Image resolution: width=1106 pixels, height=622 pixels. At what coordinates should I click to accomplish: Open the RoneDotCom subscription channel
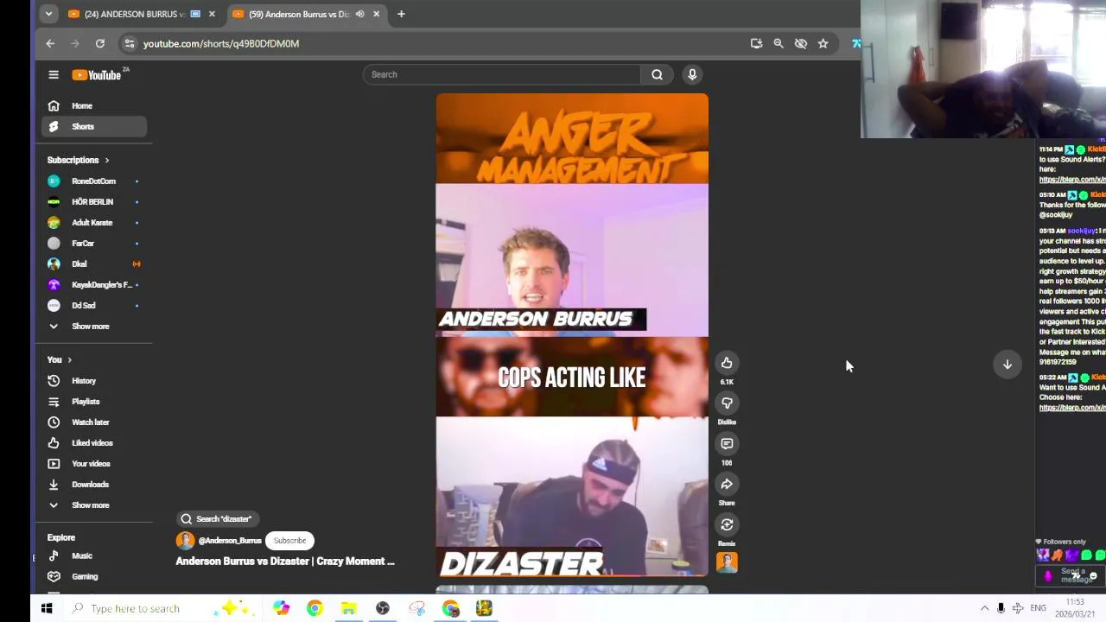(x=94, y=181)
